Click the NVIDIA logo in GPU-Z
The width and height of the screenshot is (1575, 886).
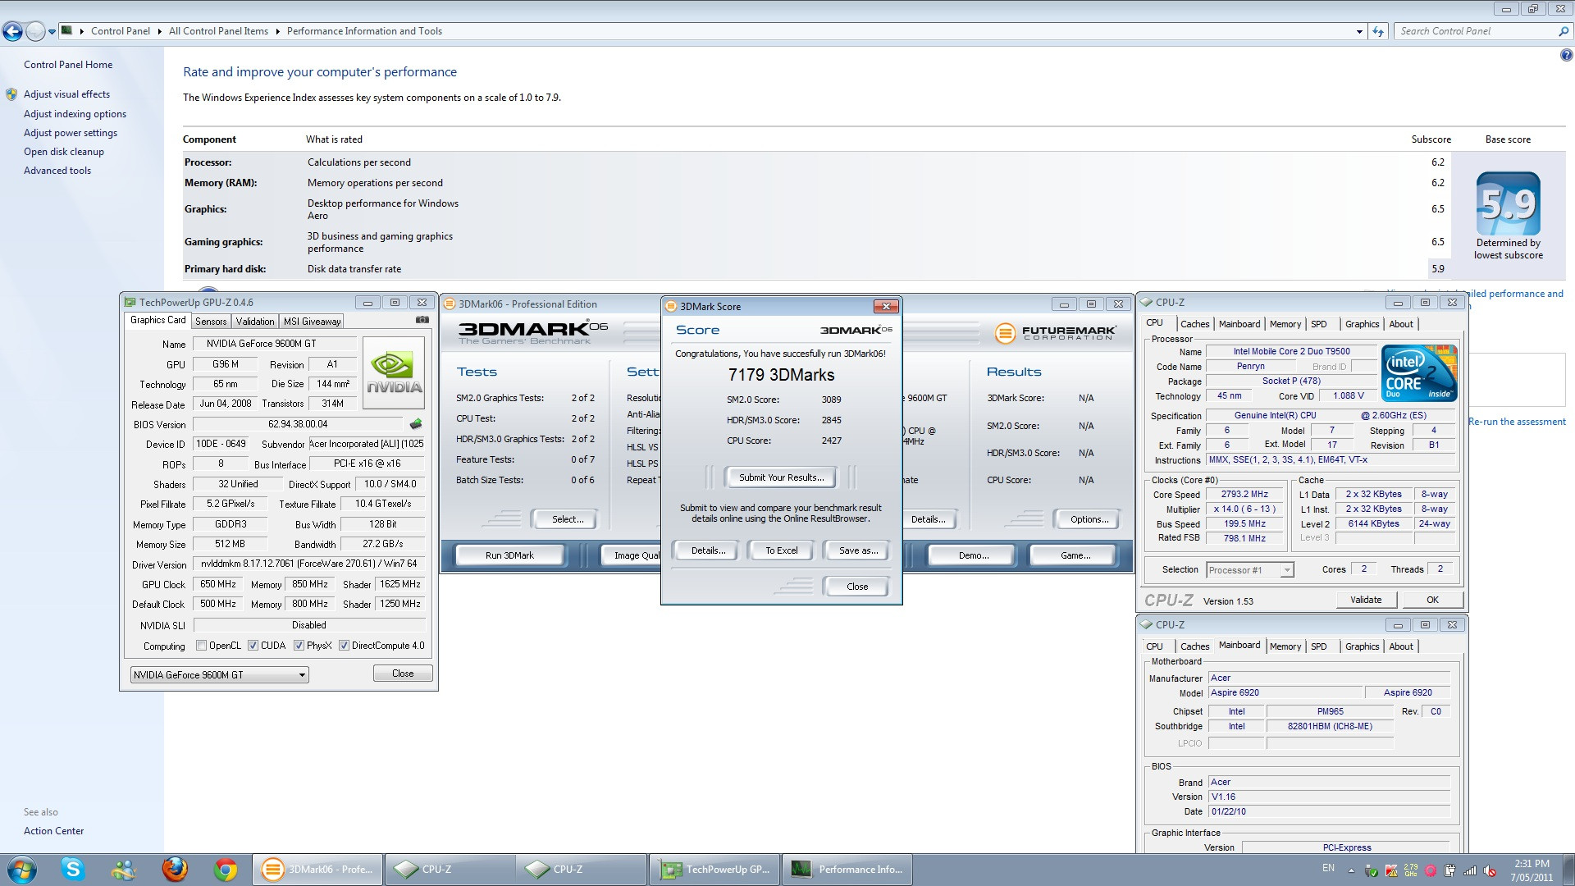394,373
